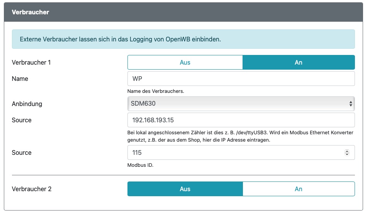Click the Verbraucher 1 label
The width and height of the screenshot is (370, 214).
point(31,62)
